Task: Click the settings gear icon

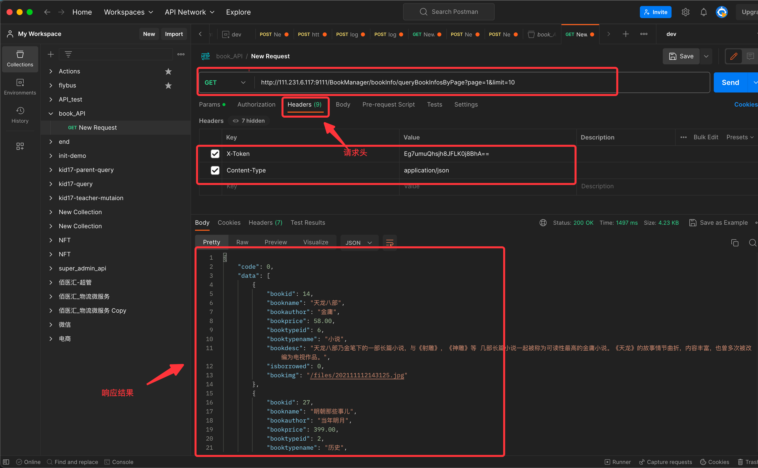Action: coord(685,12)
